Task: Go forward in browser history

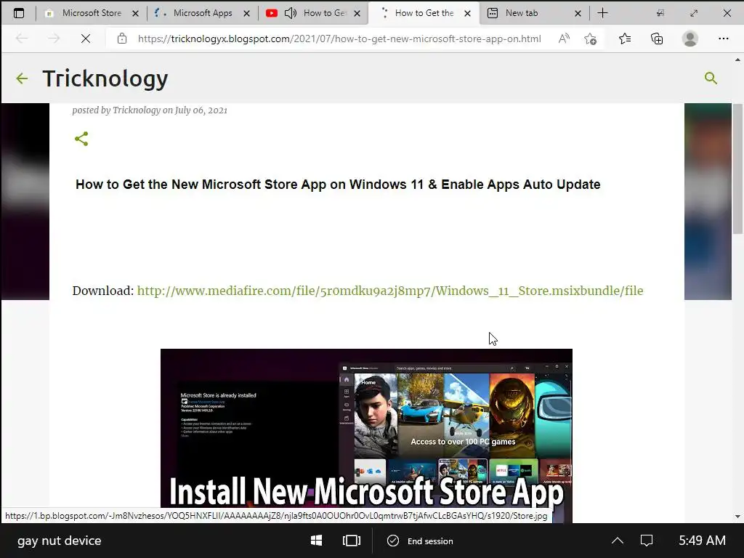Action: pos(54,39)
